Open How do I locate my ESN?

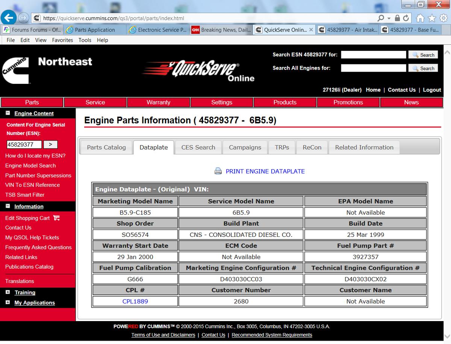point(35,156)
